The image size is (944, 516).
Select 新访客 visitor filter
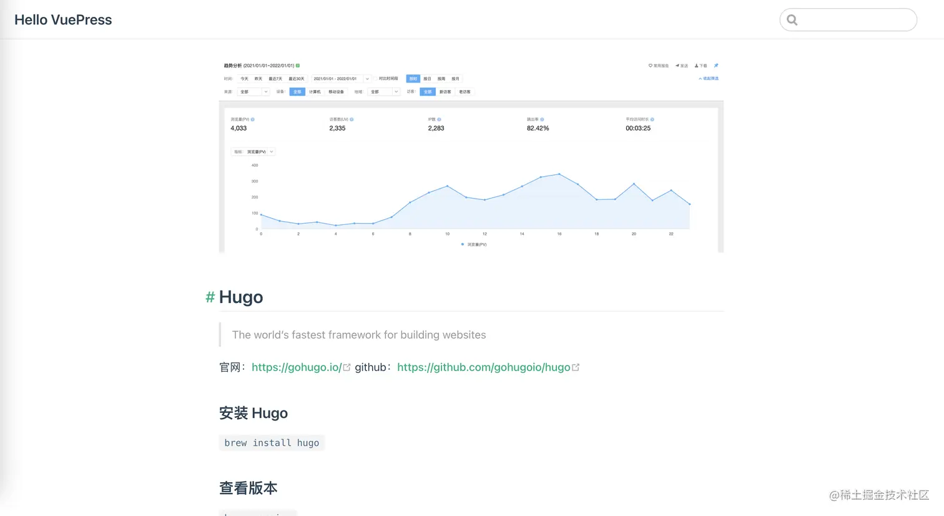pos(445,92)
